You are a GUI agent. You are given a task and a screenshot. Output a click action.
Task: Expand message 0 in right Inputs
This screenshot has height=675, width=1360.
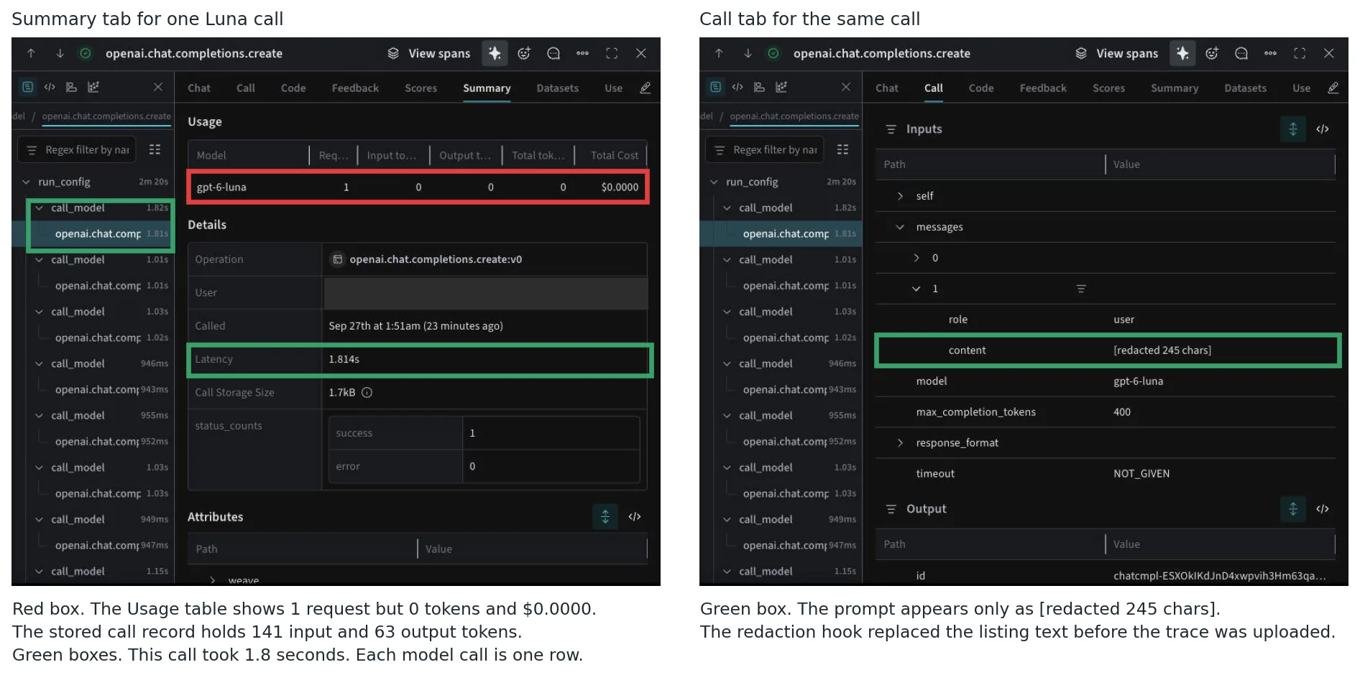[916, 258]
